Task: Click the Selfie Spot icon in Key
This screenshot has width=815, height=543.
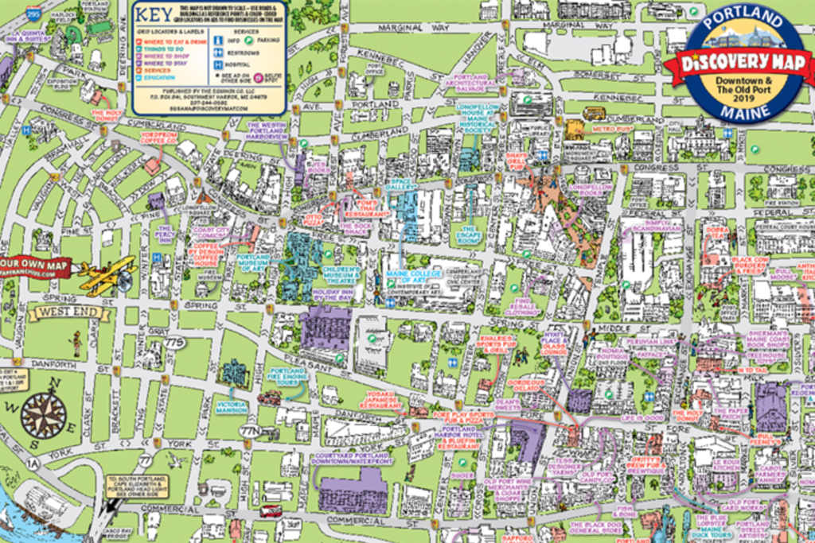Action: (258, 78)
